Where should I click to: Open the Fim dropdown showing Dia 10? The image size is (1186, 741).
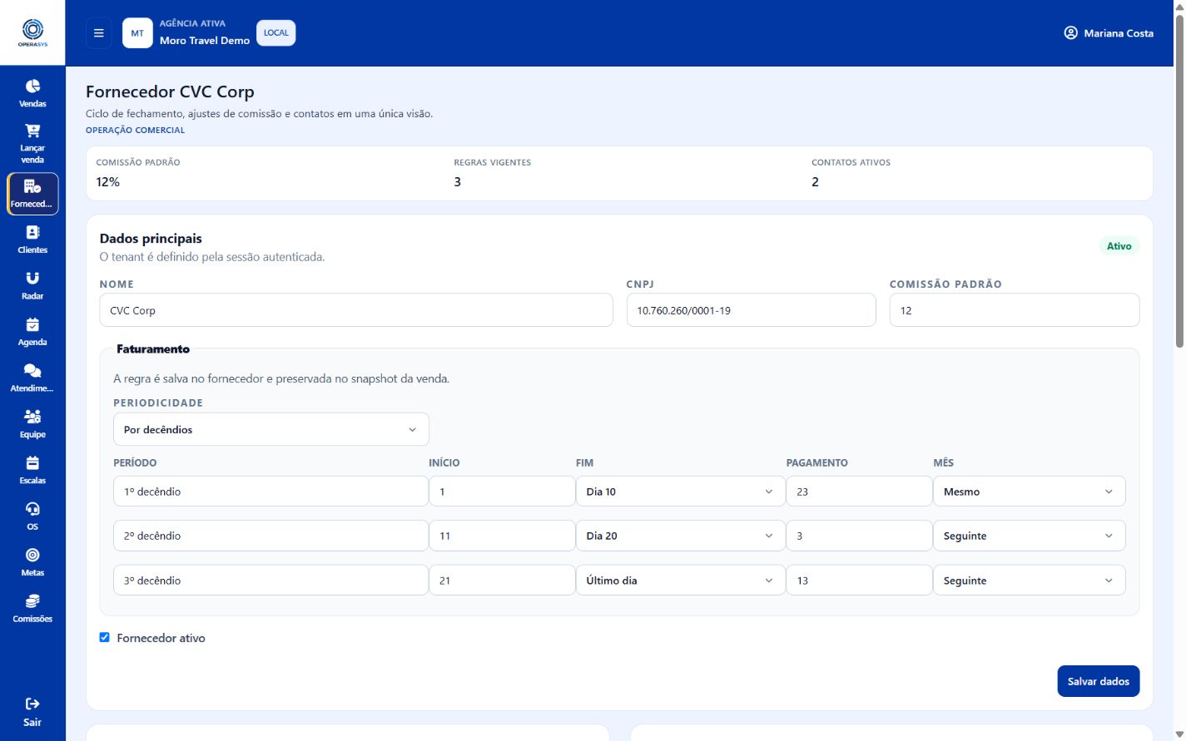681,492
